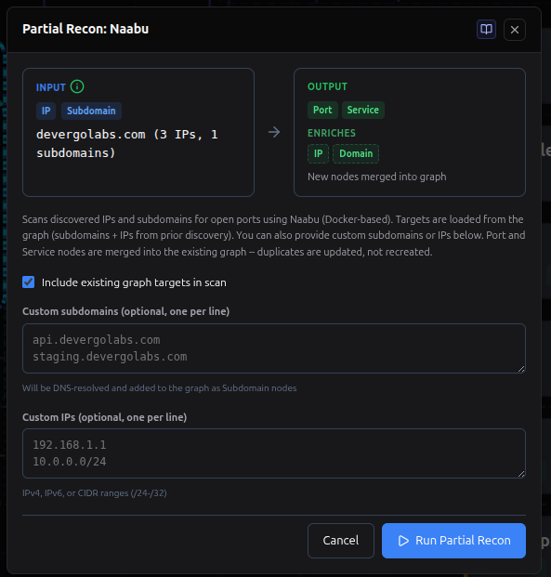Open the documentation book icon
Viewport: 551px width, 577px height.
point(486,30)
